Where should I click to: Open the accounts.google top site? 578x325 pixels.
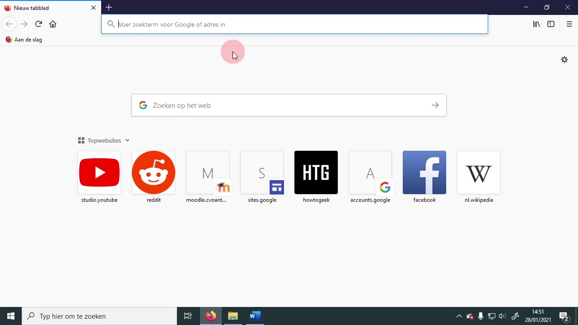(370, 177)
